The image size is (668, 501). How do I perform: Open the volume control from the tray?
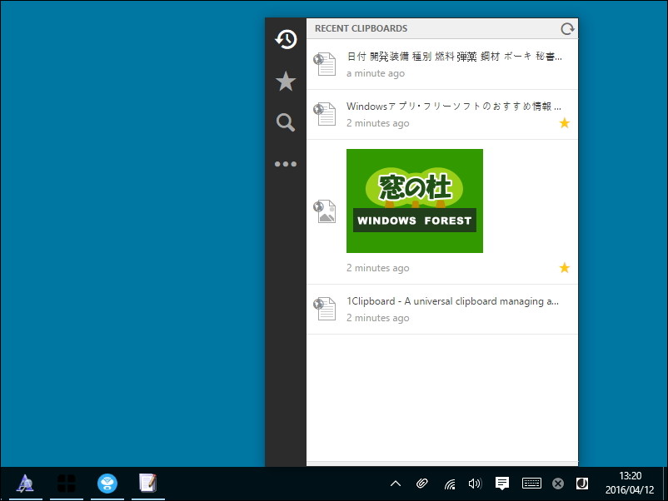[x=475, y=483]
